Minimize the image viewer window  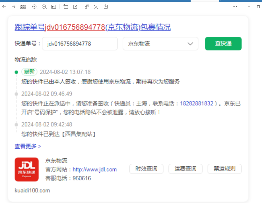(249, 7)
